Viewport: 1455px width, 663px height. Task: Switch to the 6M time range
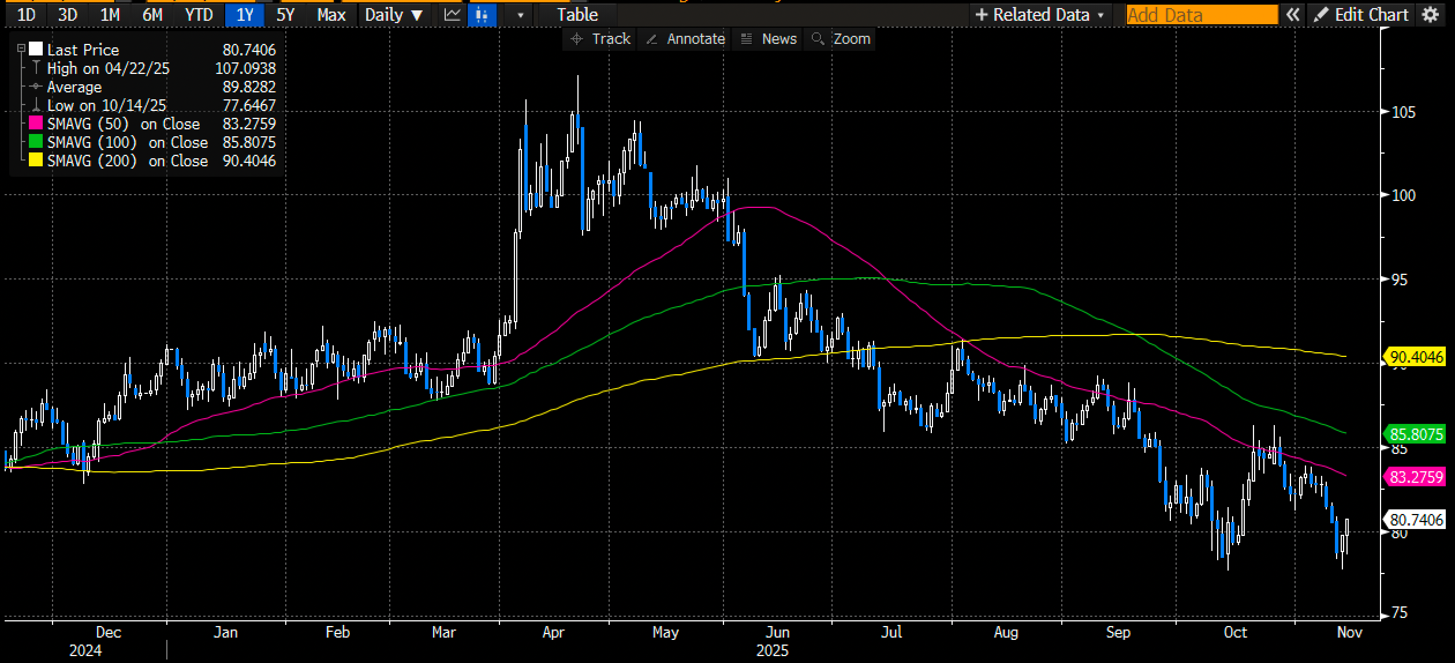click(x=152, y=15)
